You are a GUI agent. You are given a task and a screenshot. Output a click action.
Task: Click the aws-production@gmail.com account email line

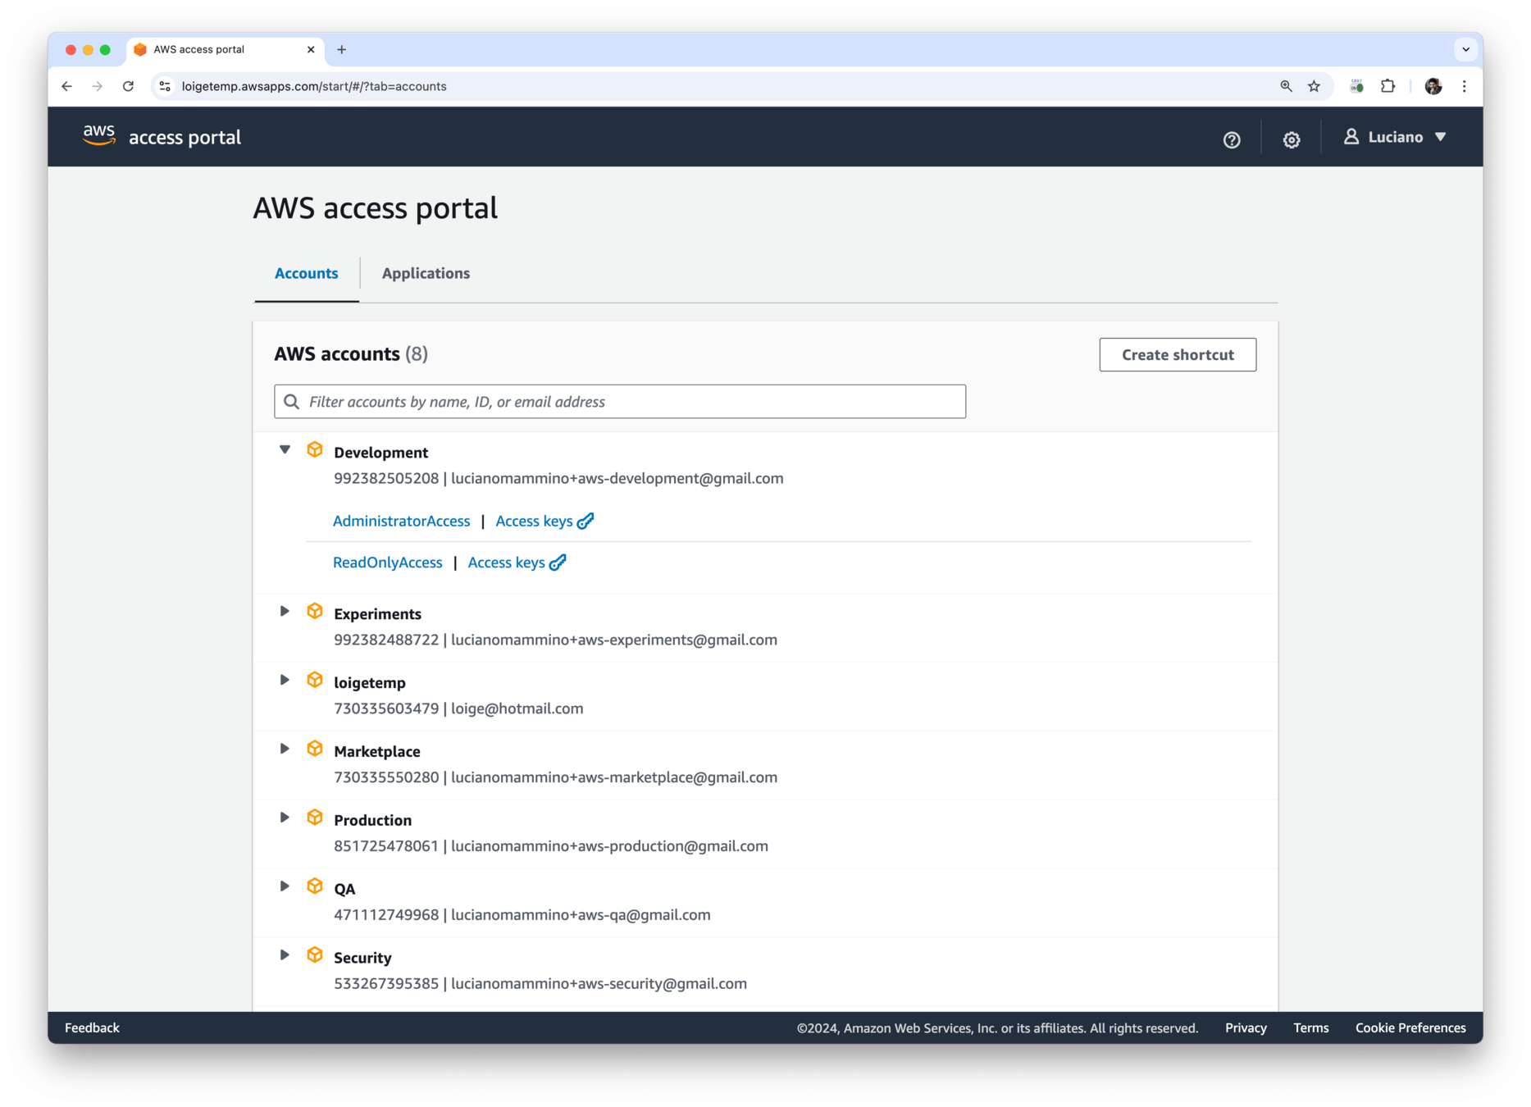(551, 846)
